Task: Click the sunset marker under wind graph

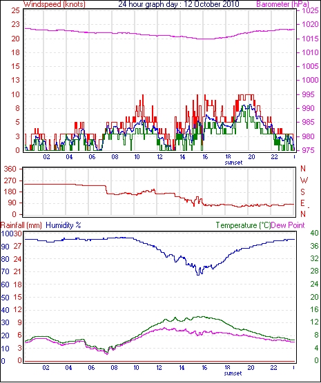Action: [x=233, y=163]
